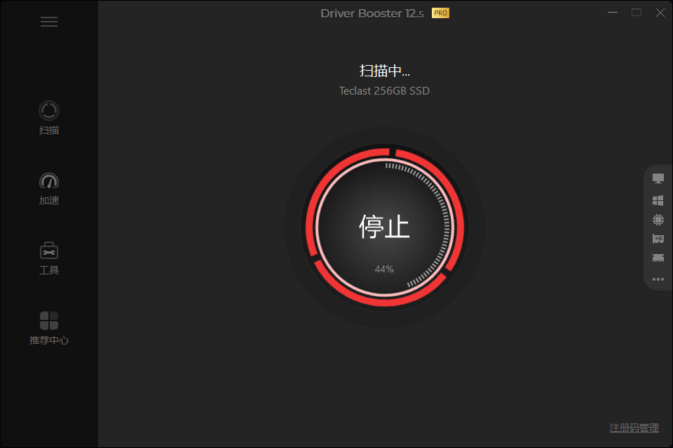Open the 推荐中心 recommendation center
This screenshot has height=448, width=673.
(x=49, y=328)
